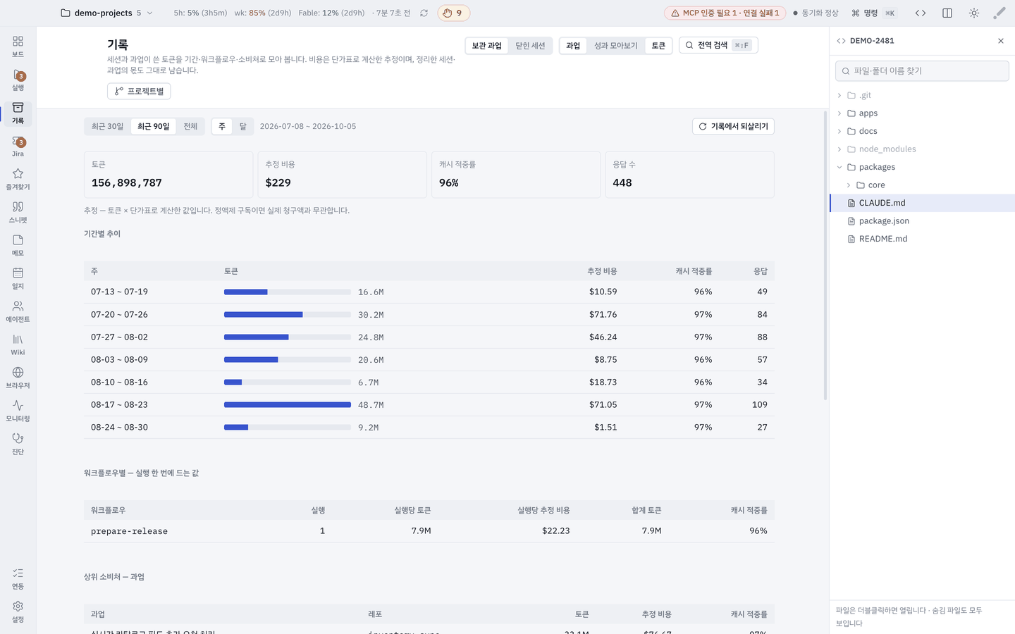Switch to the 과업 tab
This screenshot has width=1015, height=634.
pos(573,46)
